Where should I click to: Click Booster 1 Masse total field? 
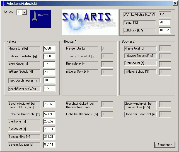[107, 49]
